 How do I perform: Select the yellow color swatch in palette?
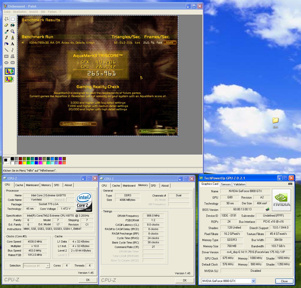click(24, 163)
